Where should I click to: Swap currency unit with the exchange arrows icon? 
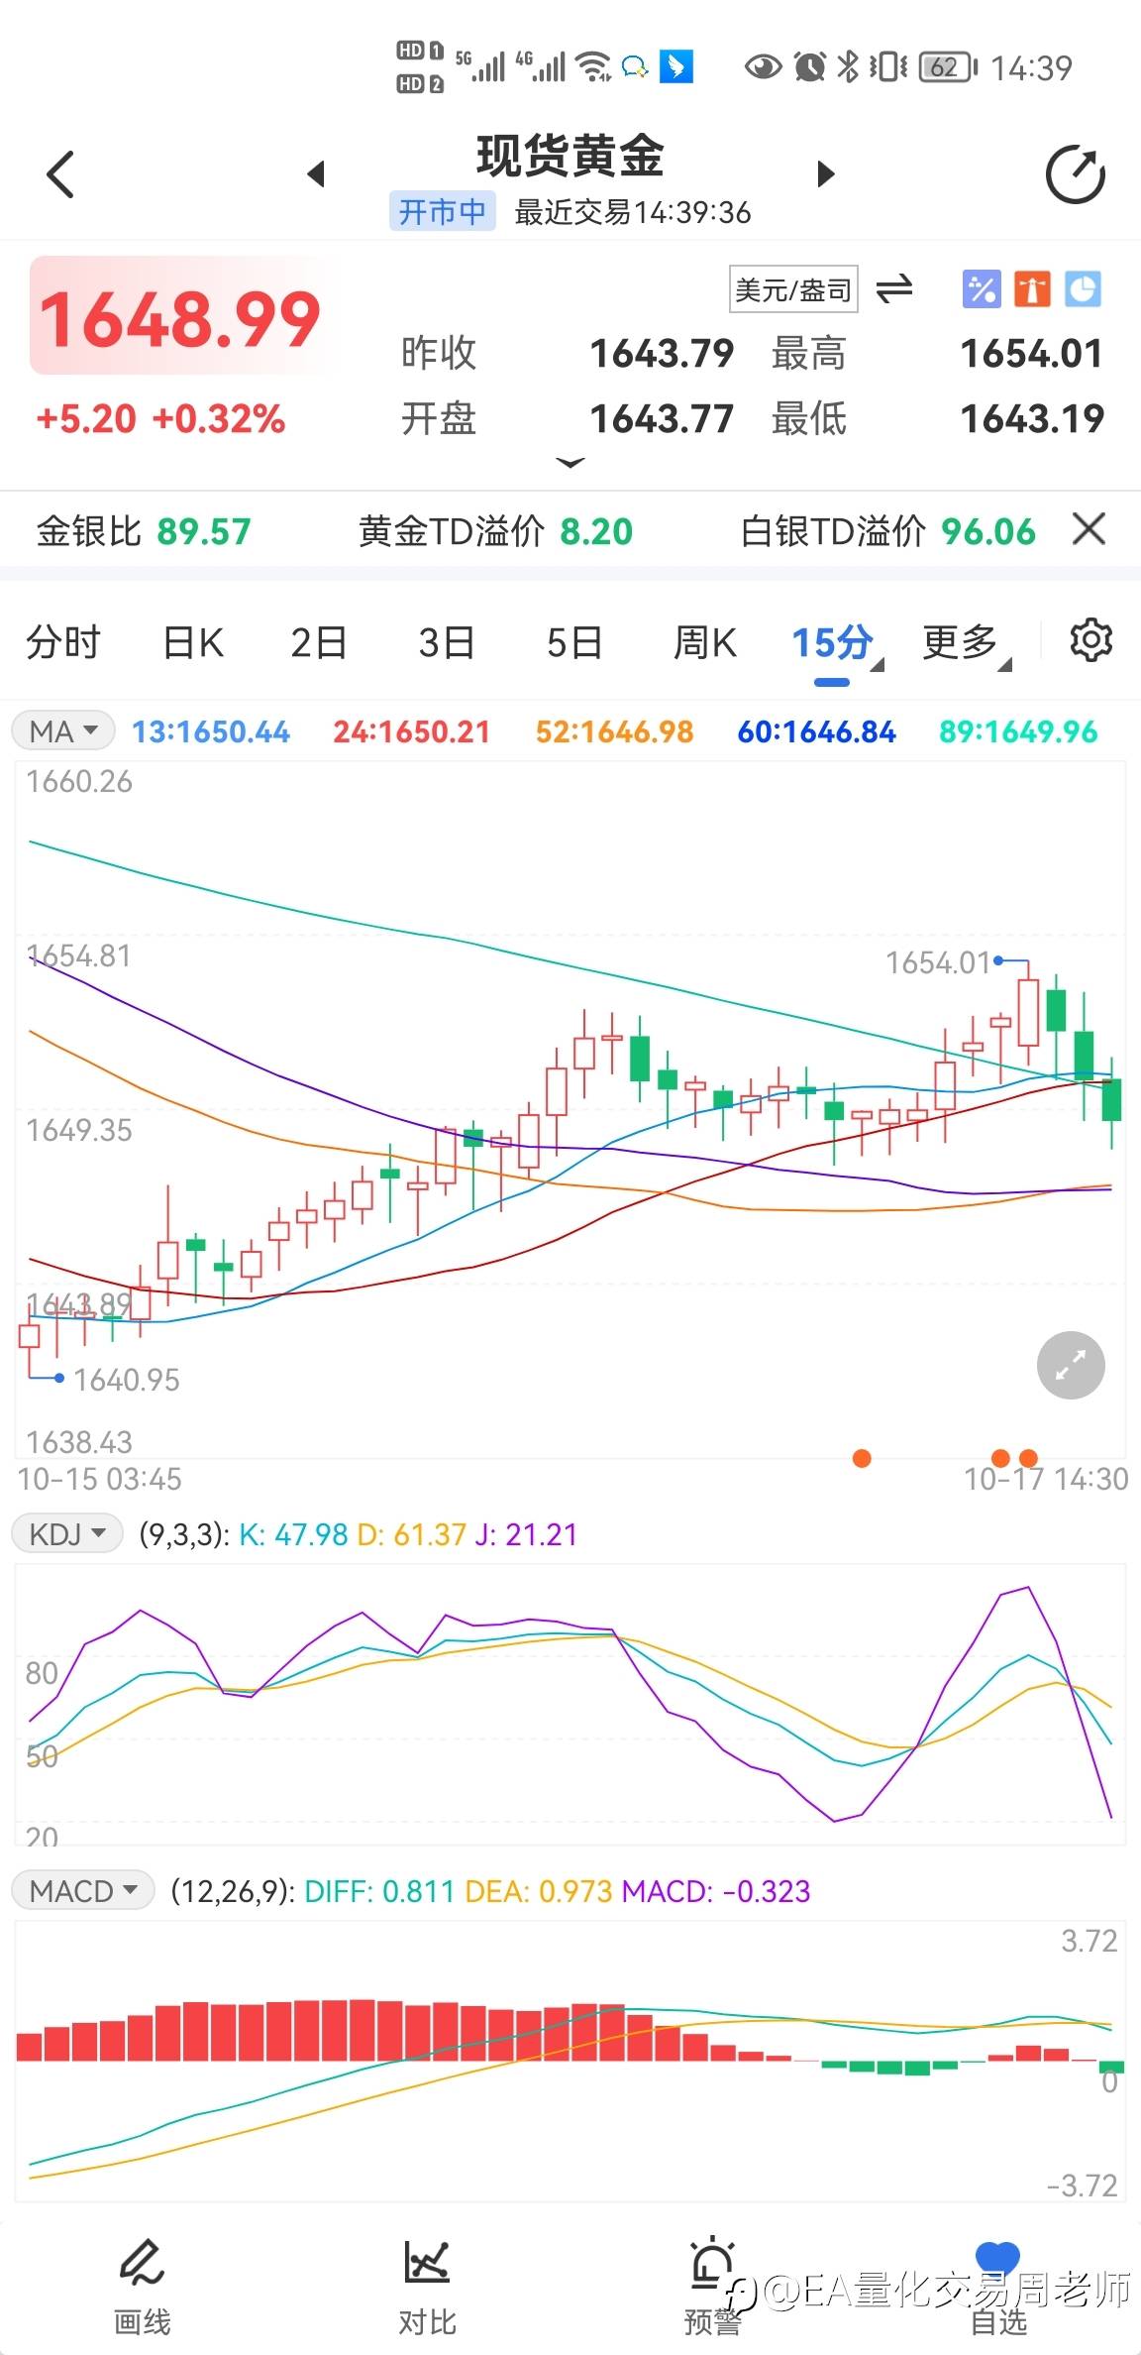(x=894, y=288)
